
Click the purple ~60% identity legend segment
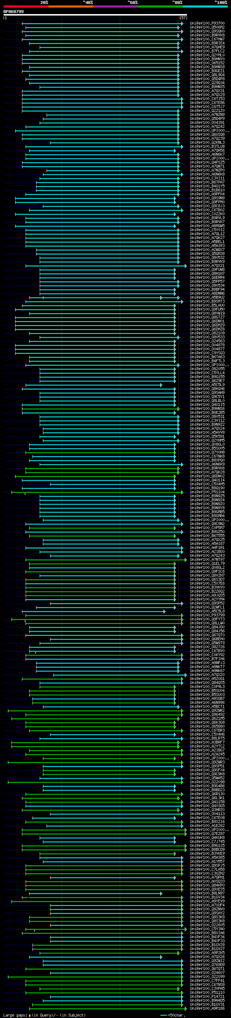click(x=115, y=7)
